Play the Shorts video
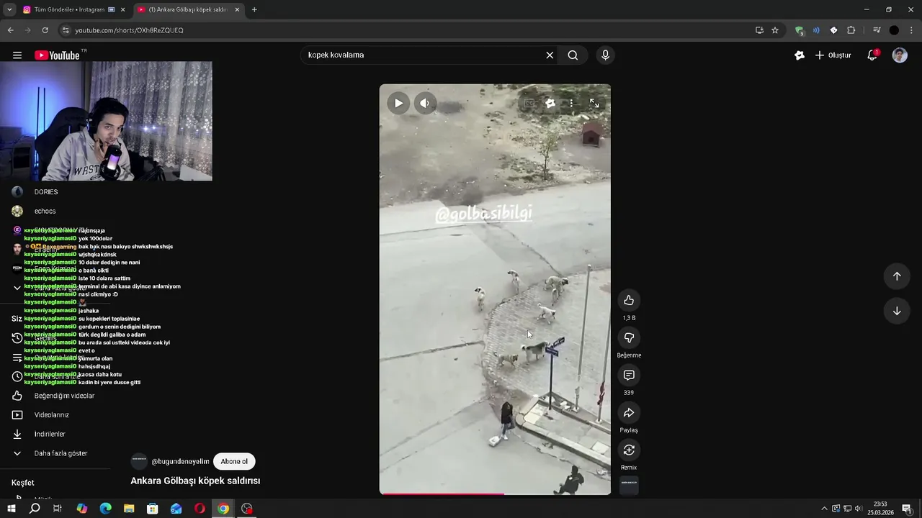 (398, 103)
